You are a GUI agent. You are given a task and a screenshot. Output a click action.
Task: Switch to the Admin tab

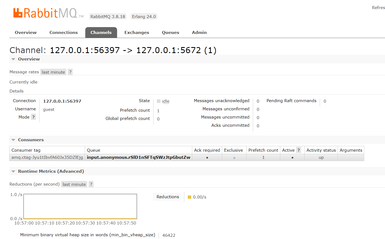click(199, 33)
